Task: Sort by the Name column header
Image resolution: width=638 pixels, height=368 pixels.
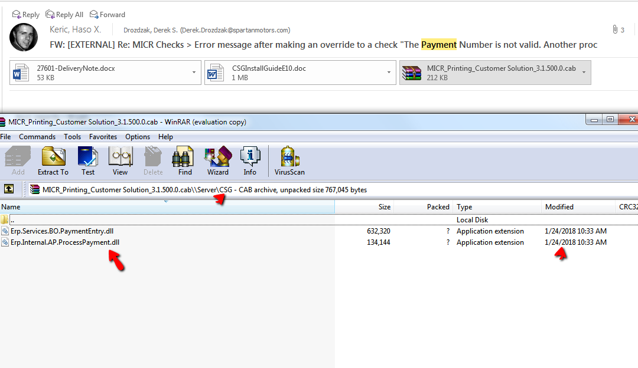Action: click(167, 207)
